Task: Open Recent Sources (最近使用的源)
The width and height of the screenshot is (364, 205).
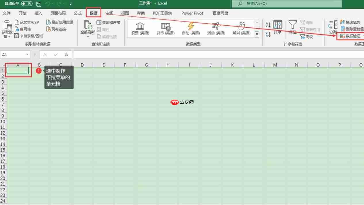Action: pyautogui.click(x=60, y=22)
